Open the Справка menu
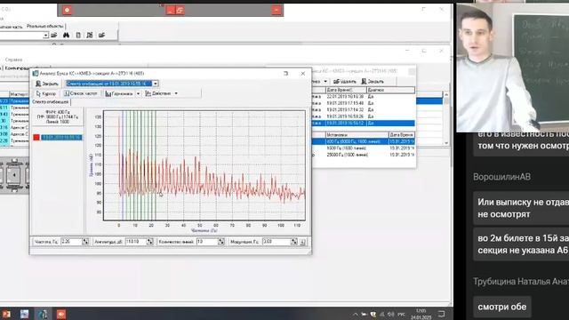Image resolution: width=569 pixels, height=320 pixels. point(14,60)
